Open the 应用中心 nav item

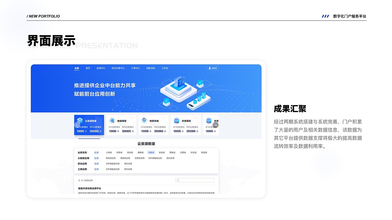click(x=101, y=68)
